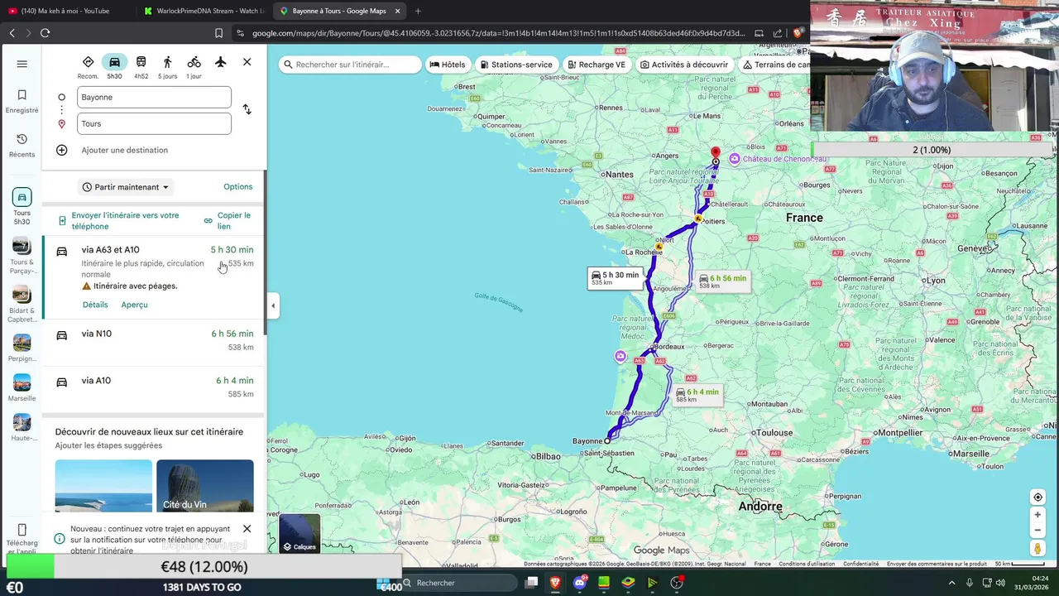The image size is (1059, 596).
Task: Go back in the browser
Action: coord(12,33)
